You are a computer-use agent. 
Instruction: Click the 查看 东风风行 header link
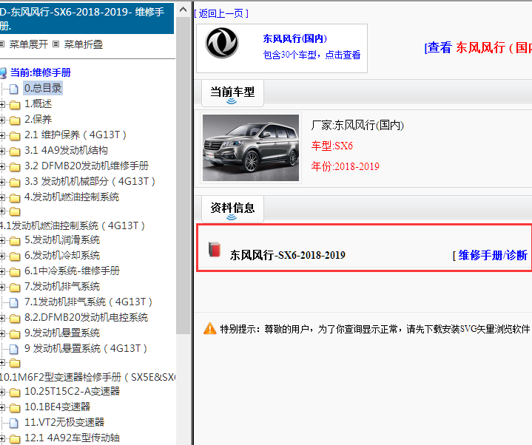[478, 47]
